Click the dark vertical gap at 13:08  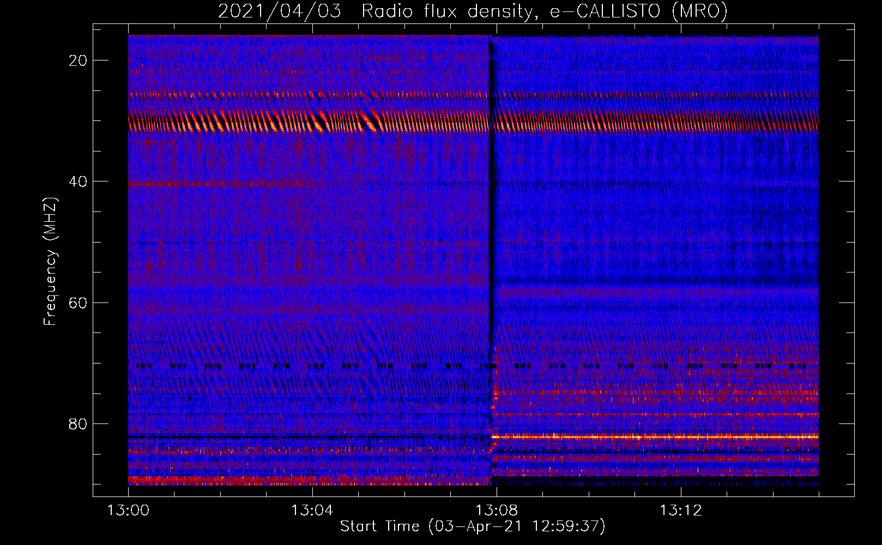491,191
